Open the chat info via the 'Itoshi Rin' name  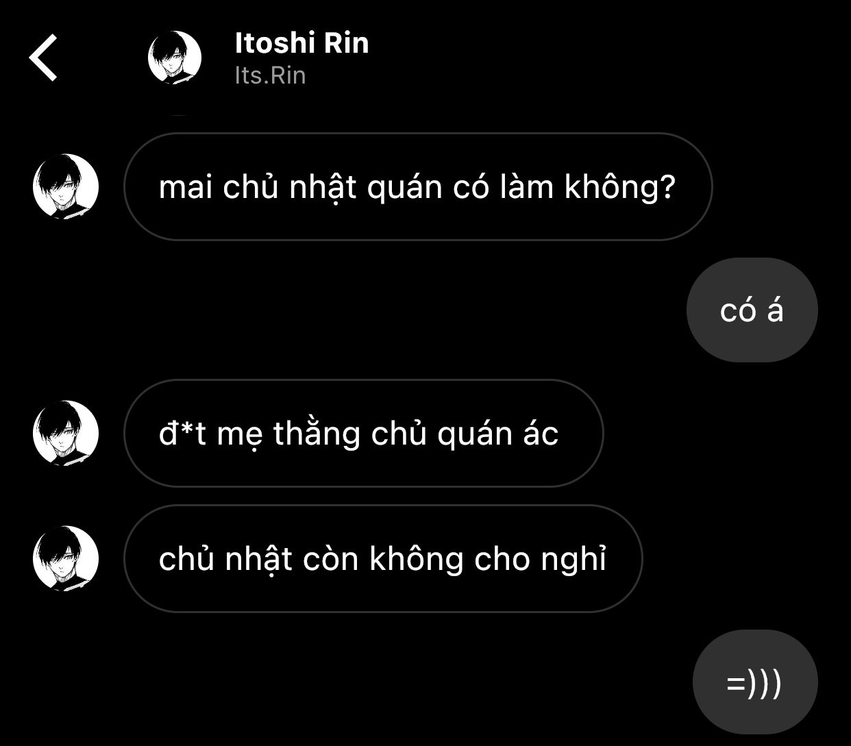tap(301, 42)
